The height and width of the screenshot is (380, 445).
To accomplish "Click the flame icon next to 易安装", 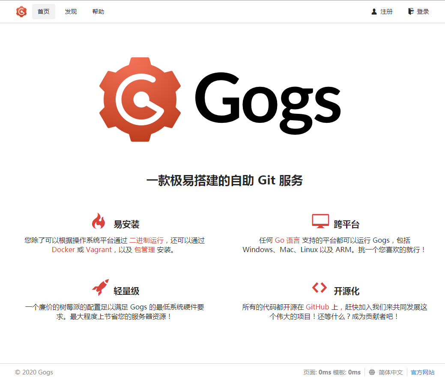I will (x=99, y=221).
